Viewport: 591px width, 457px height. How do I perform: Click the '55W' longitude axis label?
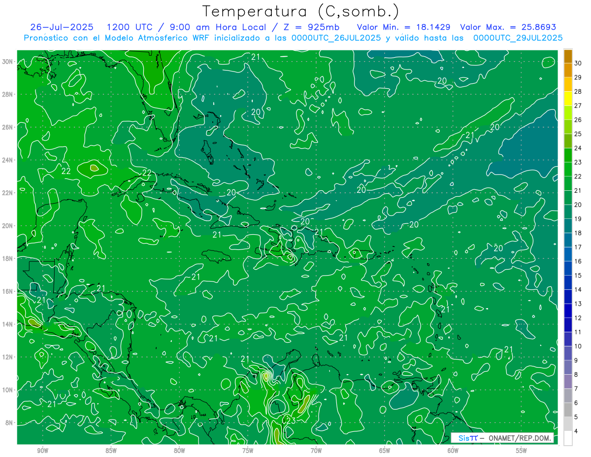[x=522, y=450]
